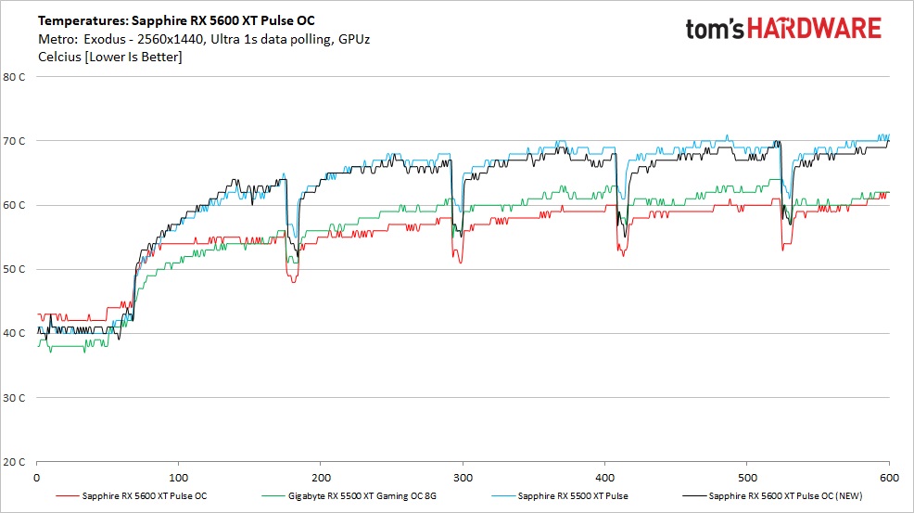Click the '70 C' y-axis label
The height and width of the screenshot is (513, 914).
pyautogui.click(x=14, y=141)
